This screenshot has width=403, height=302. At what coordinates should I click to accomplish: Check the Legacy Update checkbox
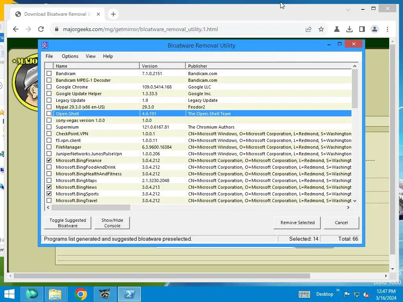49,100
